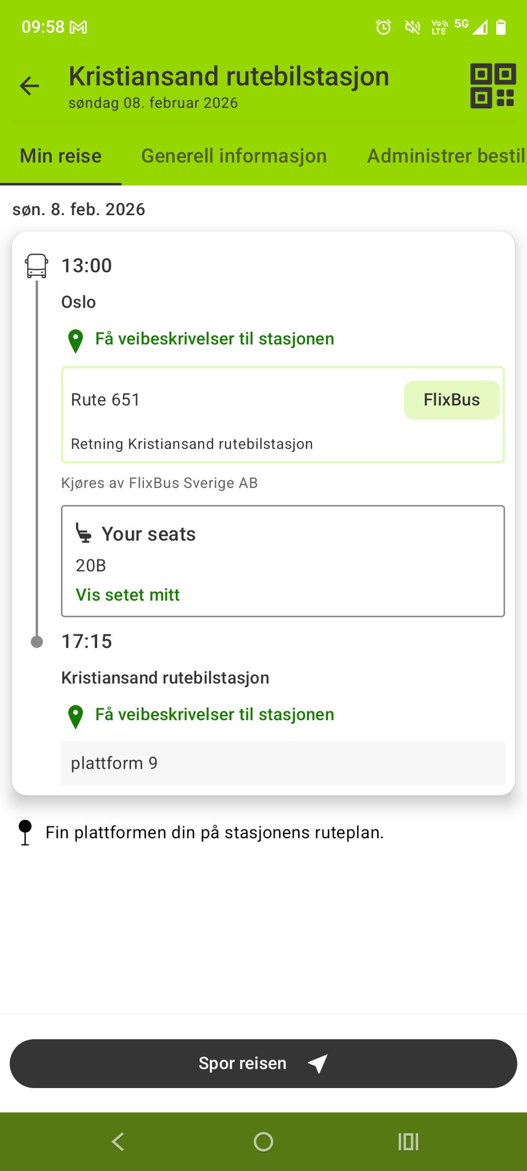
Task: Tap the plattform 9 info row
Action: [282, 763]
